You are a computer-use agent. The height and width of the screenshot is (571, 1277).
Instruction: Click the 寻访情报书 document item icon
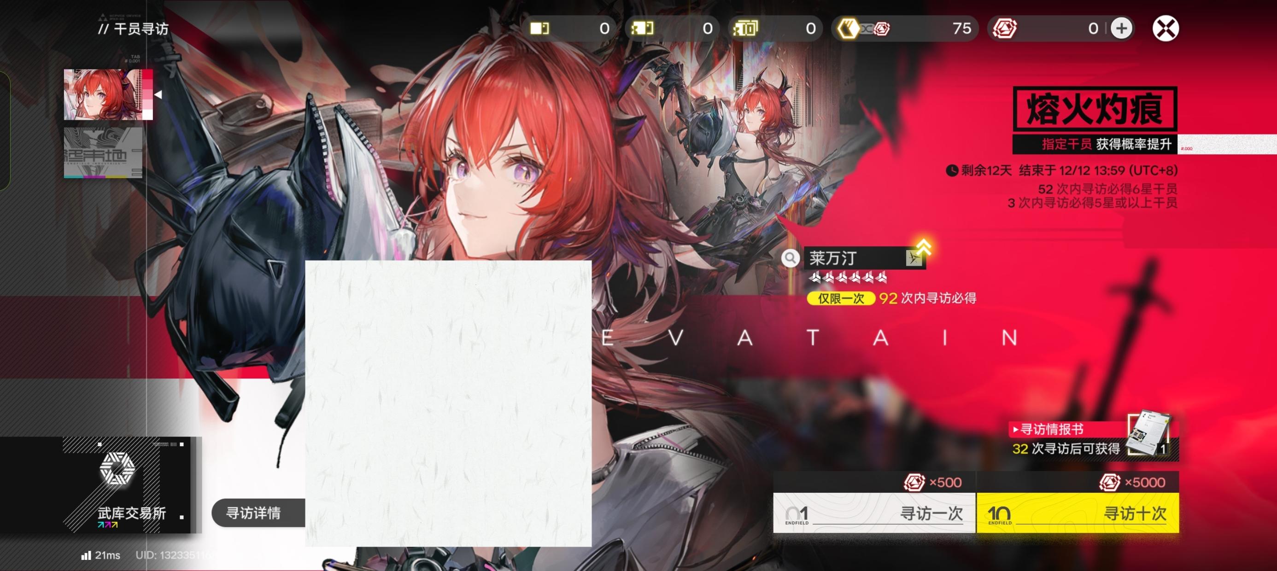point(1148,434)
